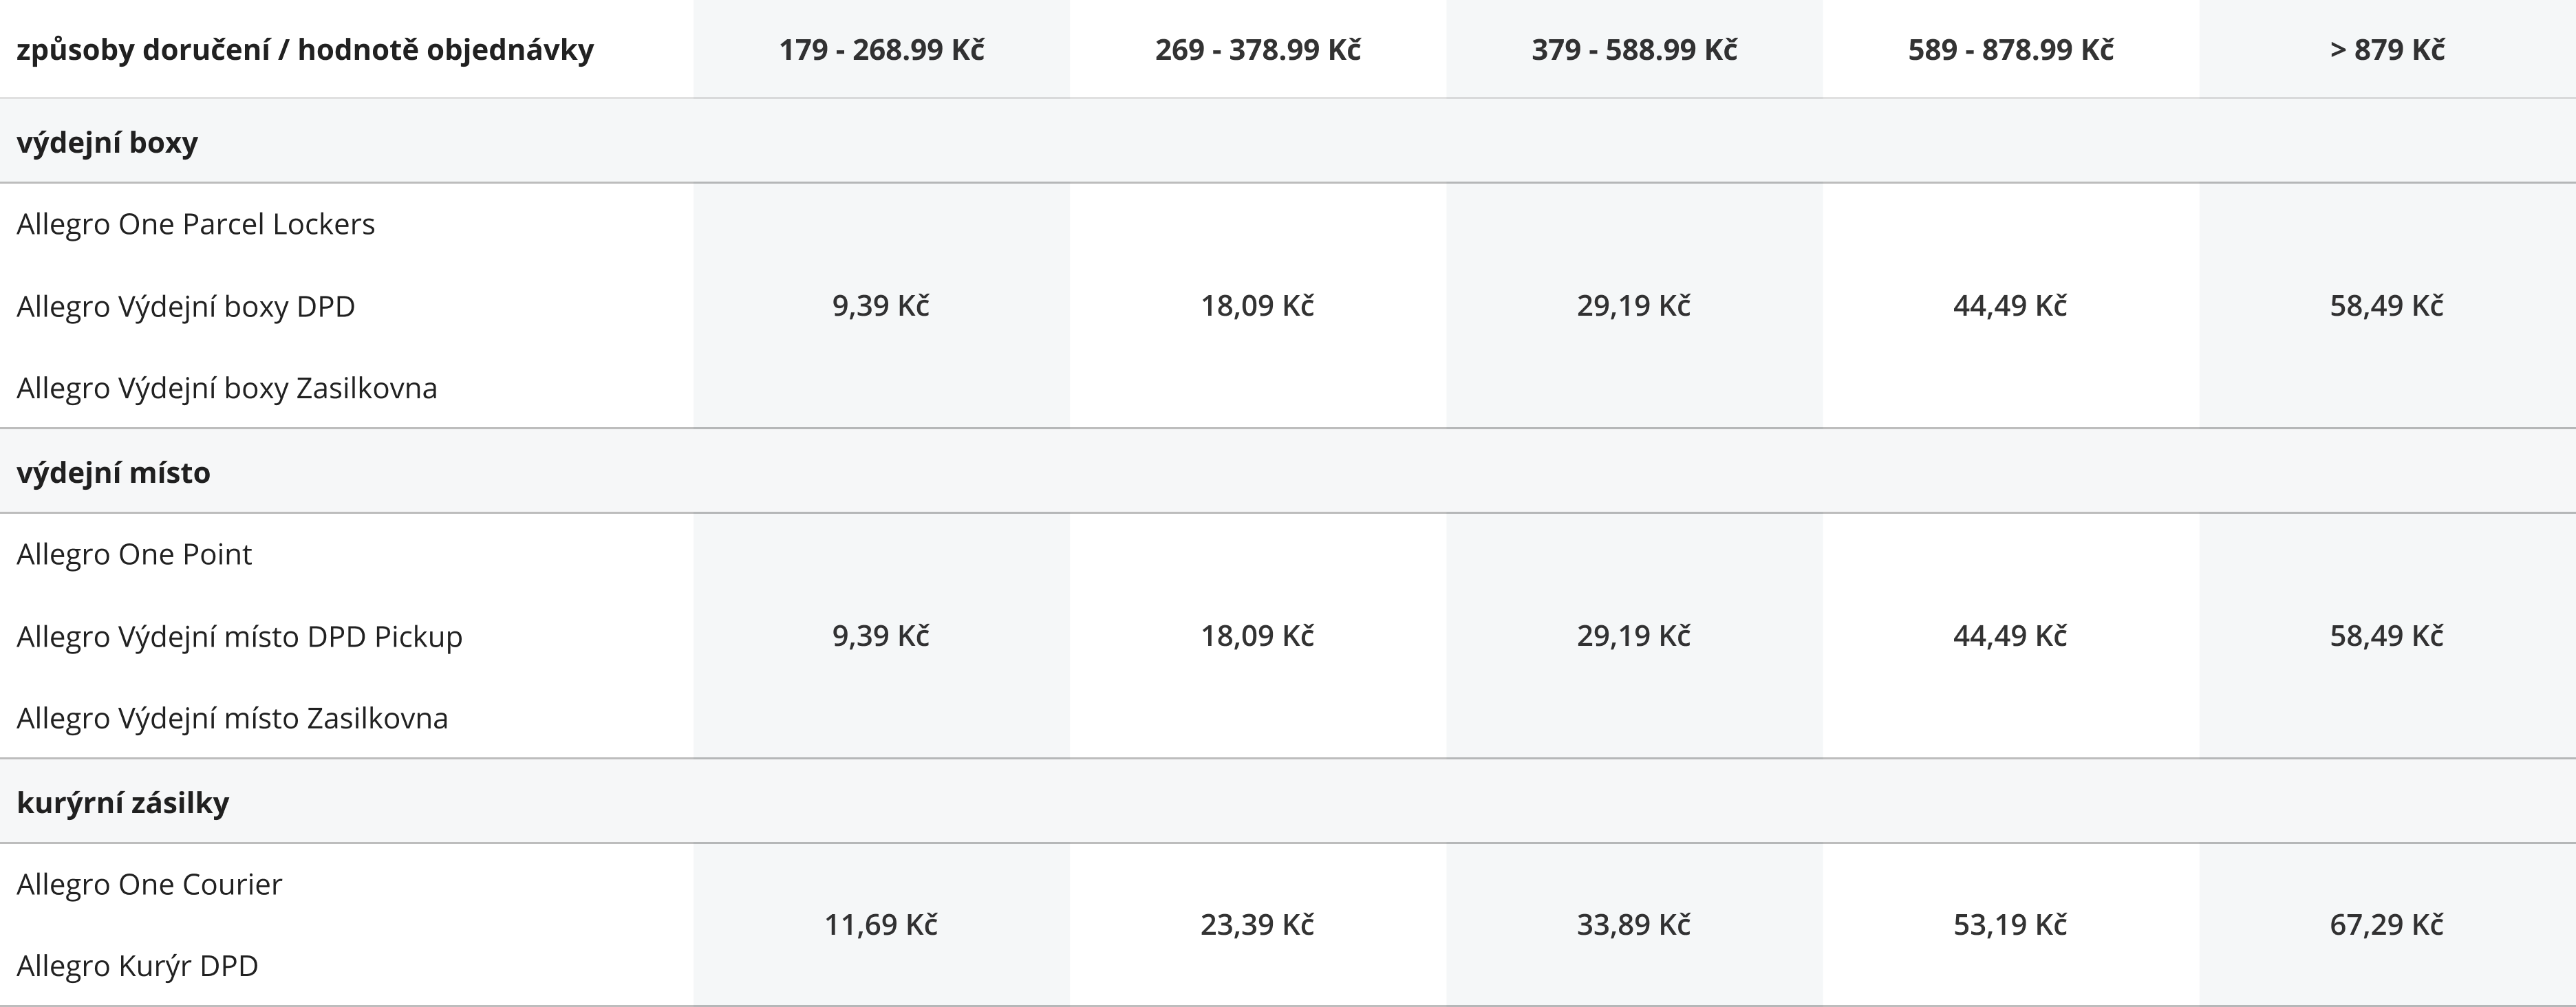Click the > 879 Kč column header
This screenshot has height=1007, width=2576.
[2387, 49]
